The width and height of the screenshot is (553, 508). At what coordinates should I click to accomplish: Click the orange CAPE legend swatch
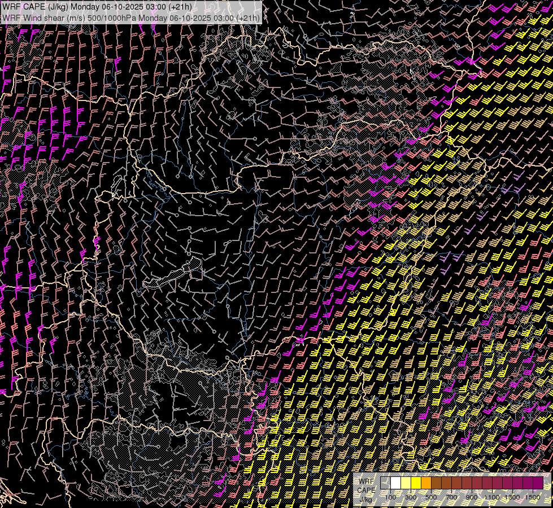(x=426, y=483)
